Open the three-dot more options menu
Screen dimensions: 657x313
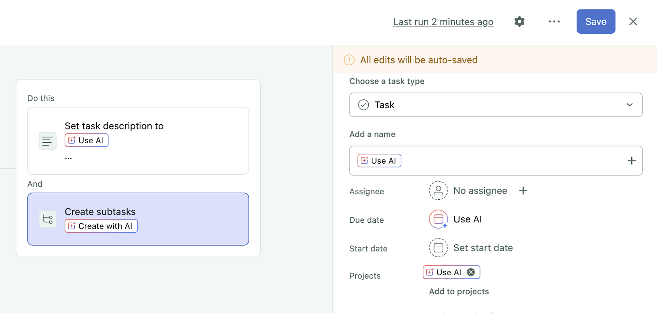tap(554, 22)
